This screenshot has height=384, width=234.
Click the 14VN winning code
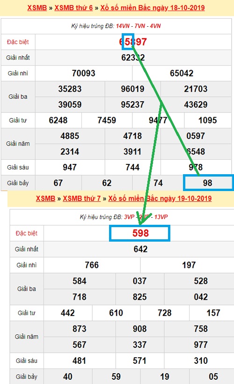click(x=123, y=26)
